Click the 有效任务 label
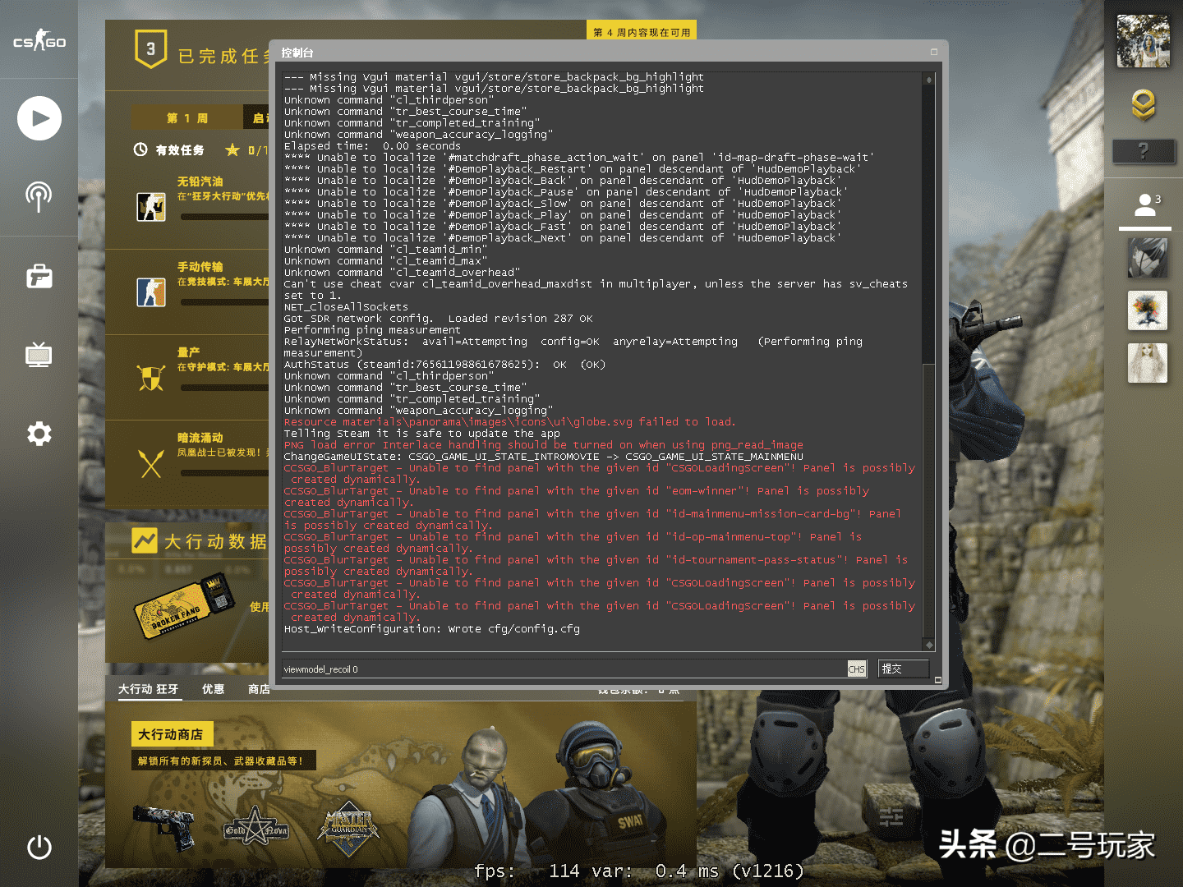Screen dimensions: 1183x887 pyautogui.click(x=180, y=150)
